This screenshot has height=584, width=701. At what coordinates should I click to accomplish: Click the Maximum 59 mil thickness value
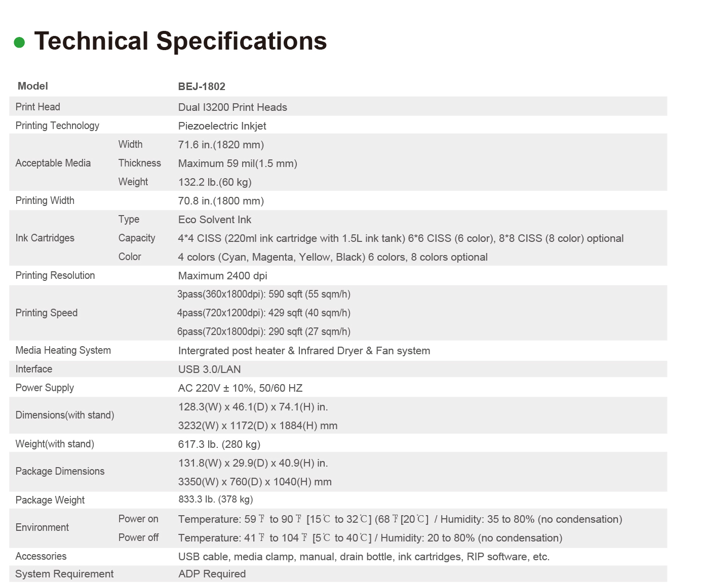click(238, 163)
